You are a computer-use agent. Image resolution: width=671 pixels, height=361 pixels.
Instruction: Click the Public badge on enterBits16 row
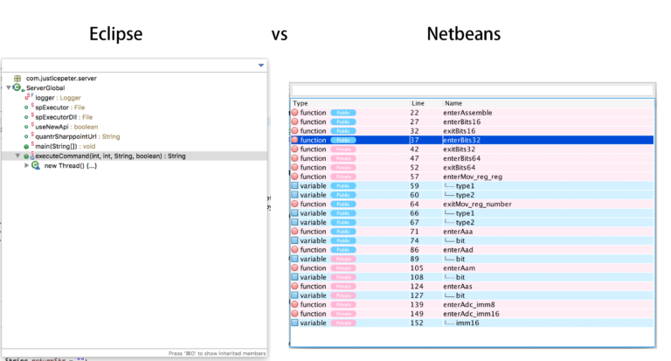[x=343, y=122]
